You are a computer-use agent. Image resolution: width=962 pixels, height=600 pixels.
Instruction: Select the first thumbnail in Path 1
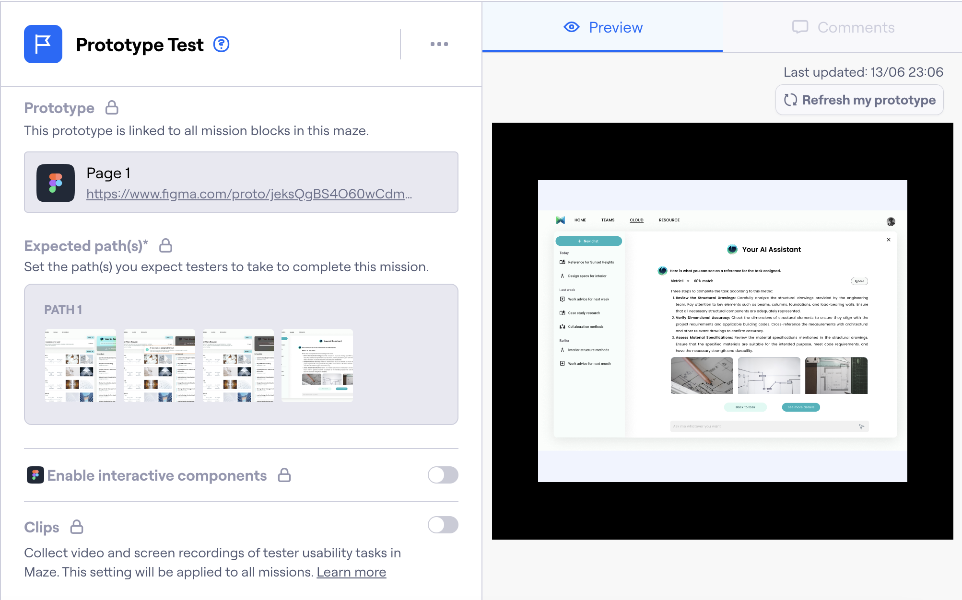click(81, 365)
